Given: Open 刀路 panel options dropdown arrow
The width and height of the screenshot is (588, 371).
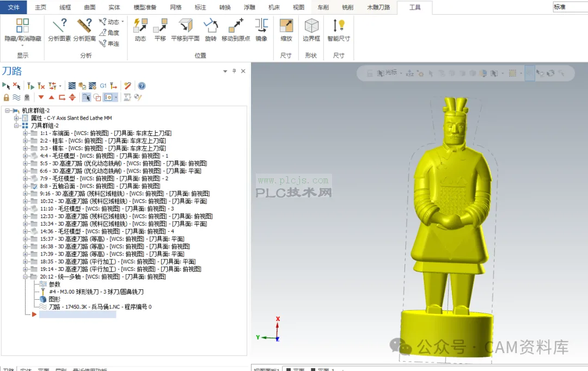Looking at the screenshot, I should point(225,71).
